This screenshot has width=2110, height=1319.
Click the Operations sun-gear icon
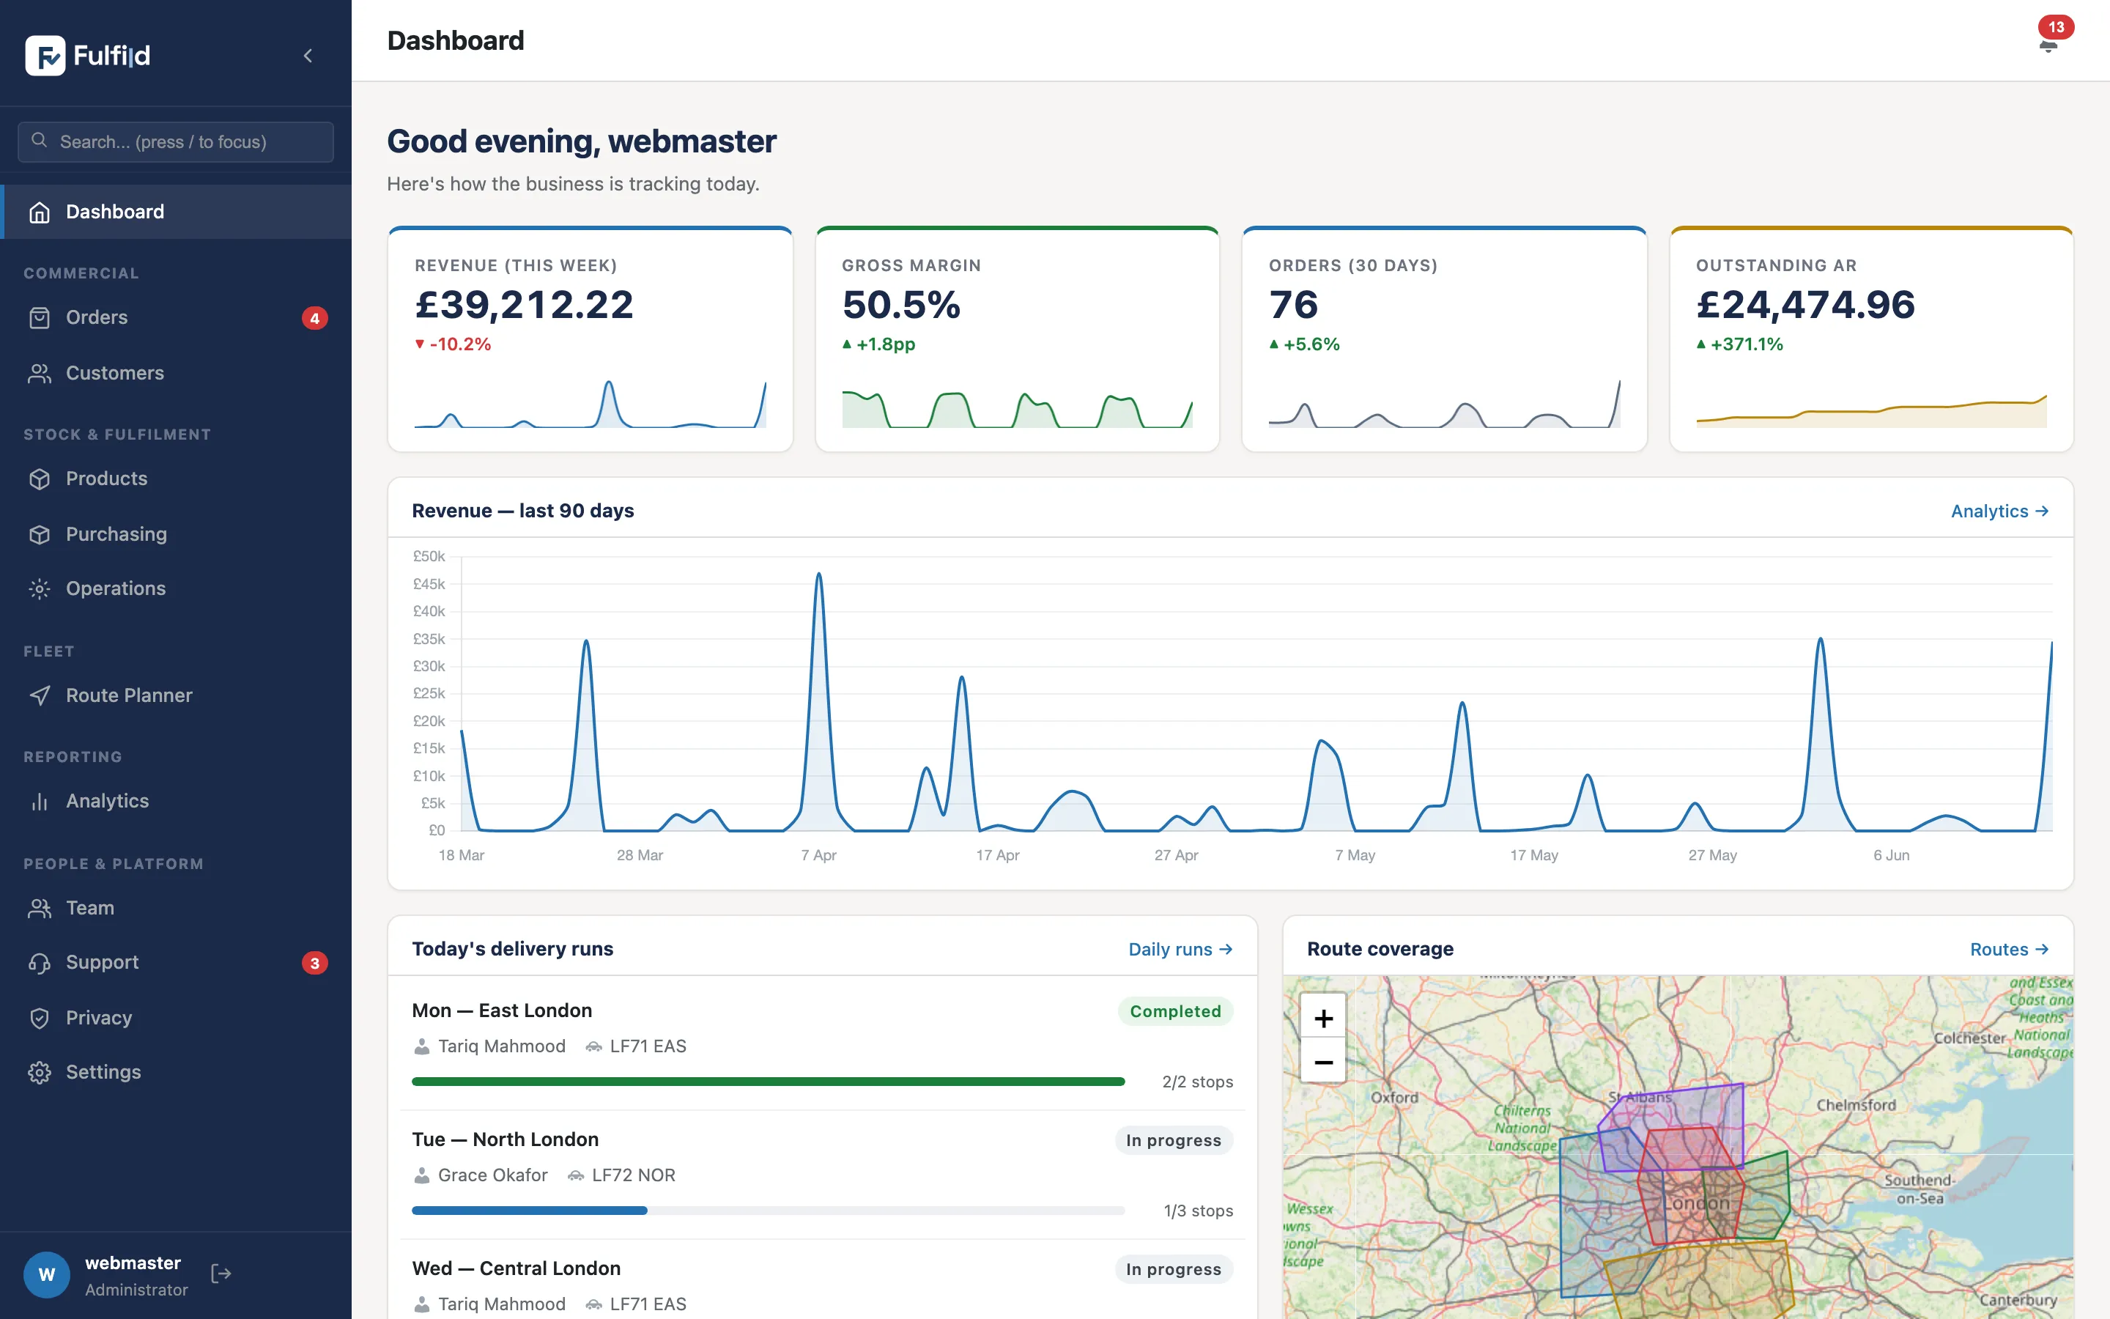point(40,589)
